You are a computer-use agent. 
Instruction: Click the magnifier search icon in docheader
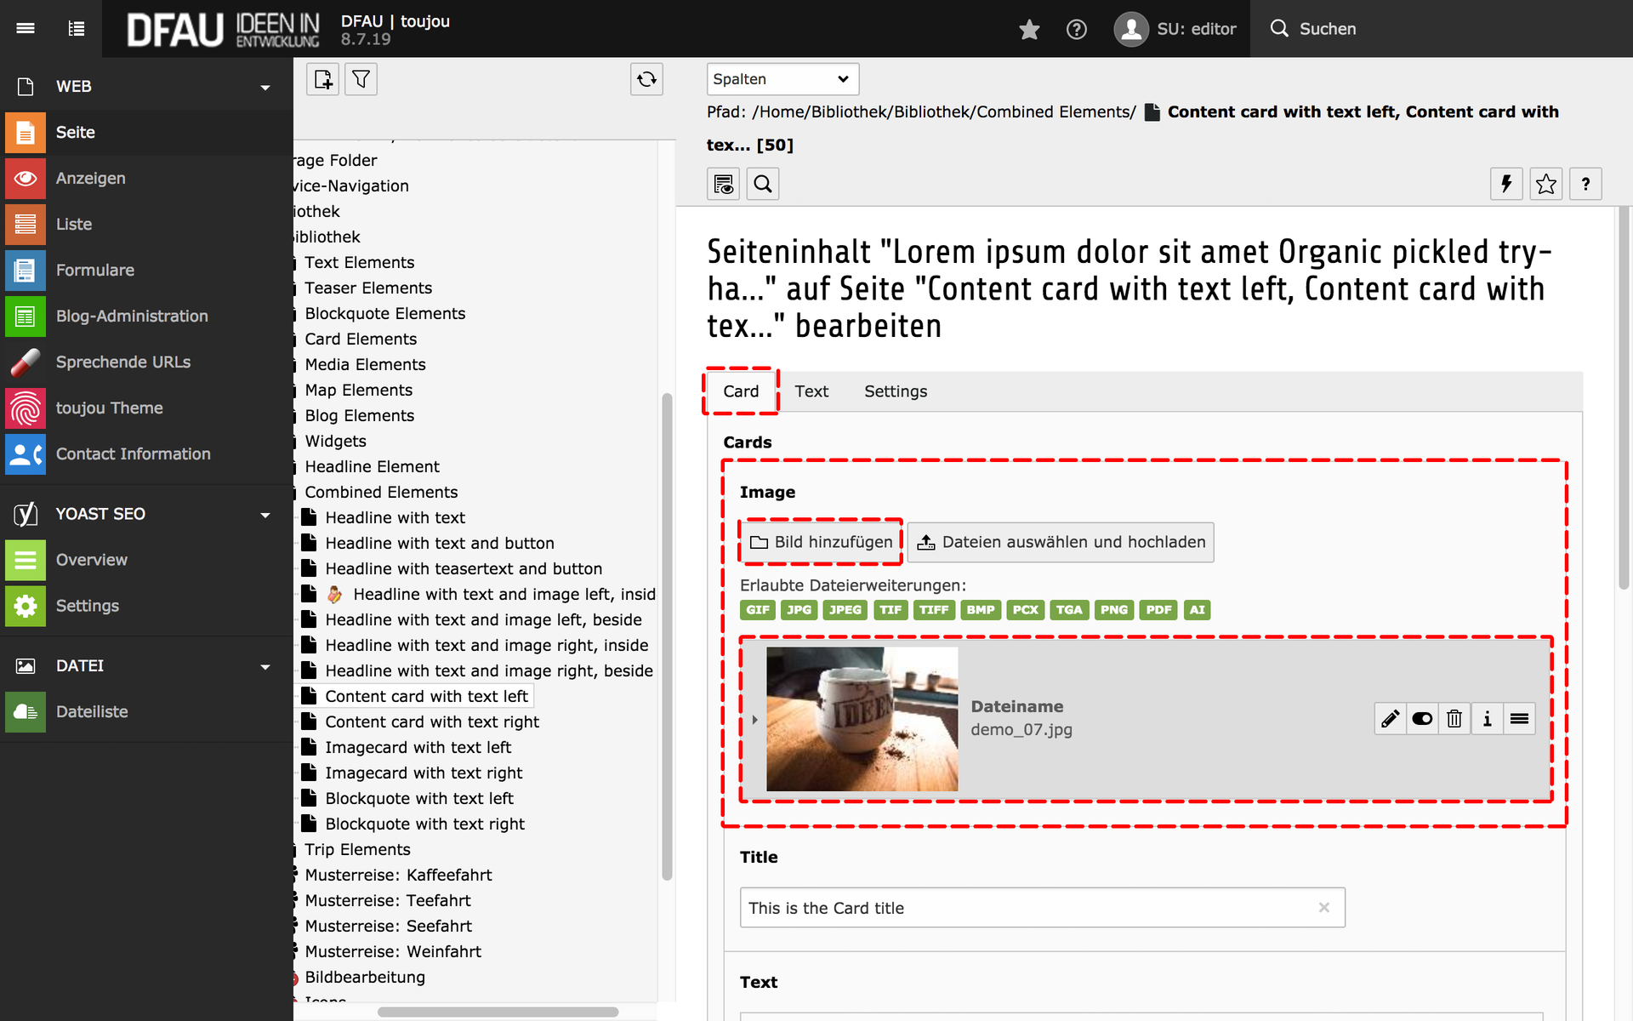(x=763, y=184)
